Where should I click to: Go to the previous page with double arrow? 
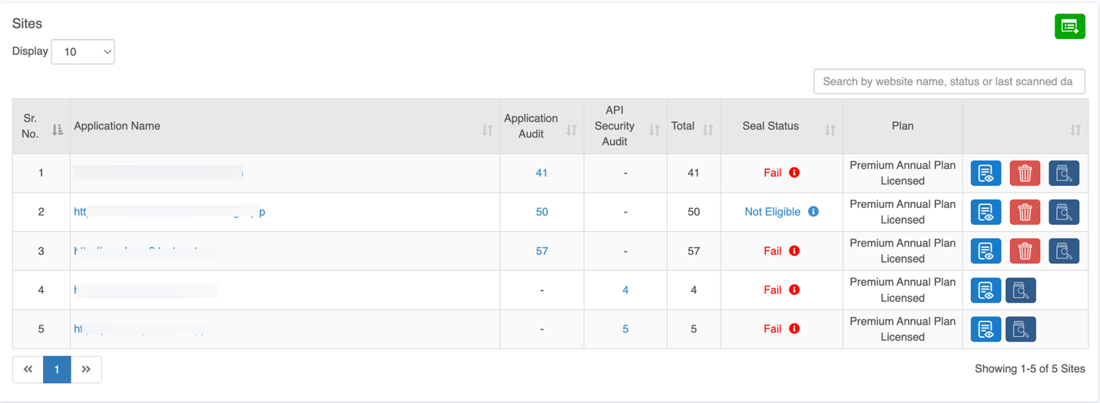[28, 369]
